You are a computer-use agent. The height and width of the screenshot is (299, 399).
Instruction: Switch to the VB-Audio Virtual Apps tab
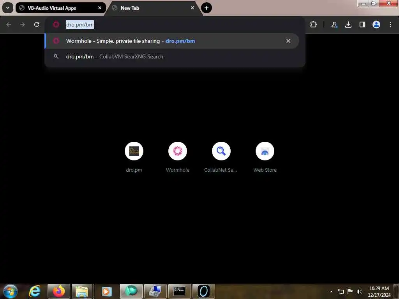[x=60, y=8]
